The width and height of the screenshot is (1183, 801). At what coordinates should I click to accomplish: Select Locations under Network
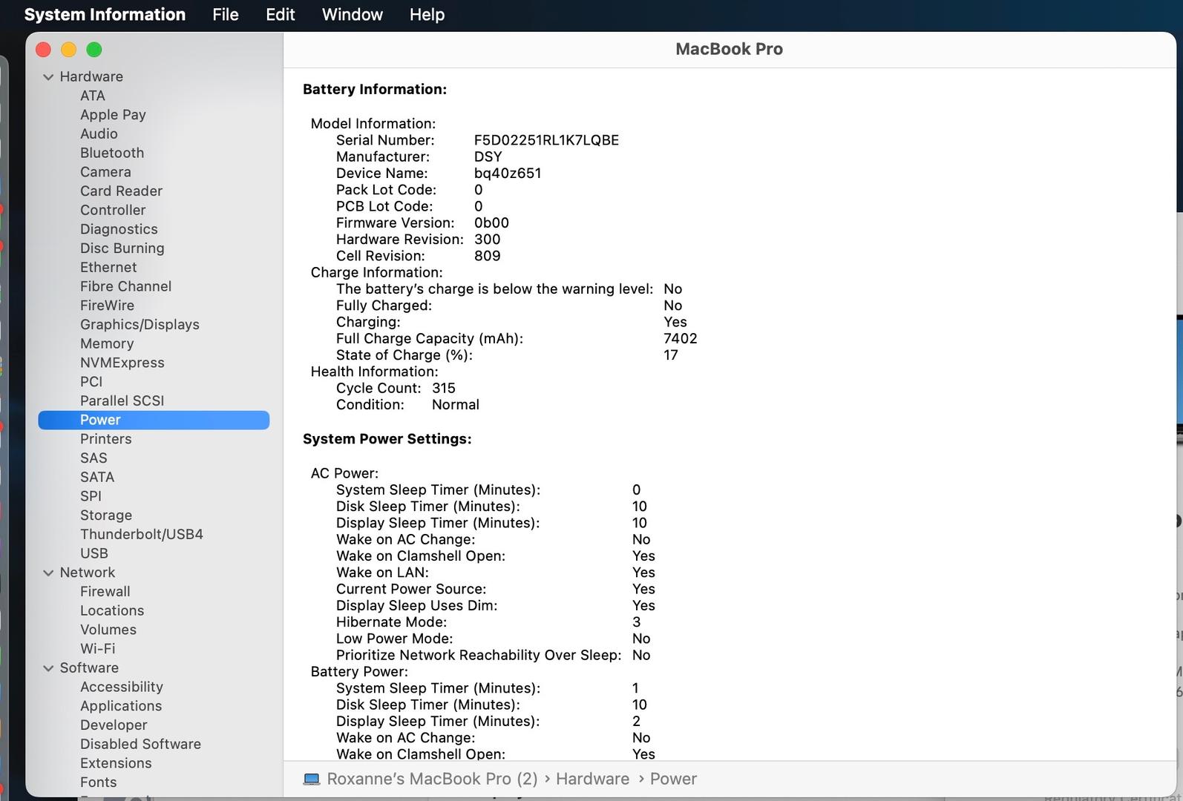[112, 610]
